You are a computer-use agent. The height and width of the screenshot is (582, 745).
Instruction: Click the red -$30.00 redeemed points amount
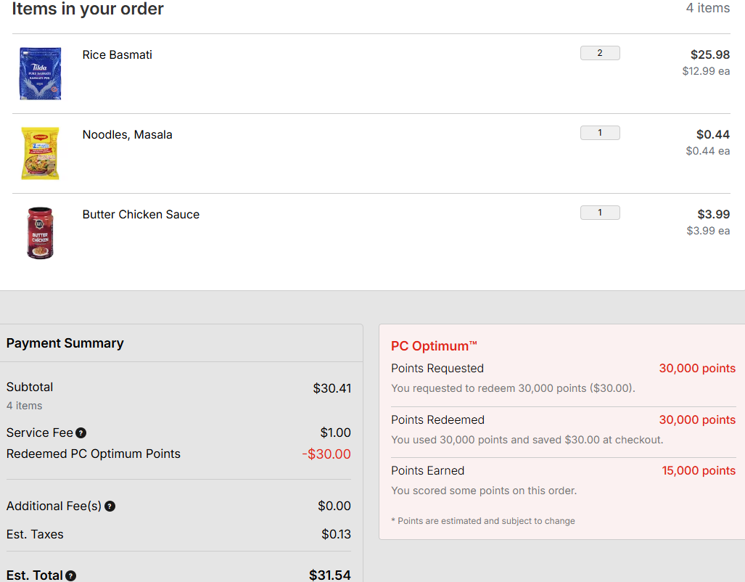click(326, 454)
